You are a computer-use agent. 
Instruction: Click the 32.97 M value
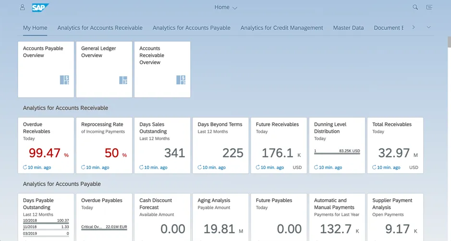[x=398, y=153]
